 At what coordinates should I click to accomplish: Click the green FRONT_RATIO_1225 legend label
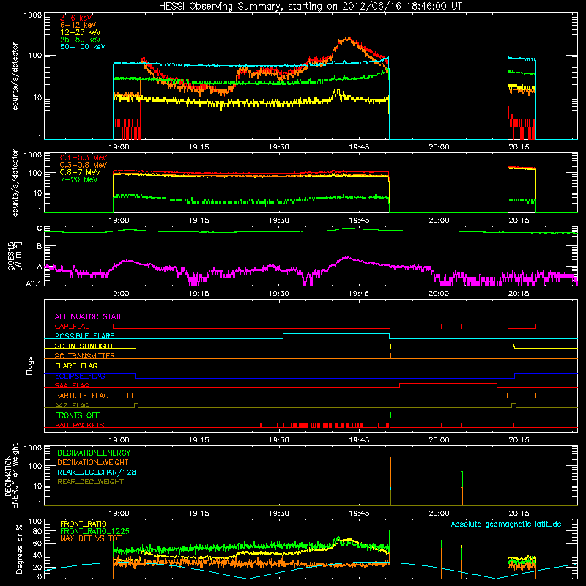click(94, 531)
